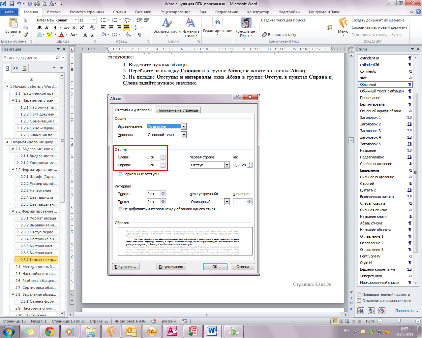Image resolution: width=422 pixels, height=338 pixels.
Task: Increase paragraph indent
Action: coord(146,20)
